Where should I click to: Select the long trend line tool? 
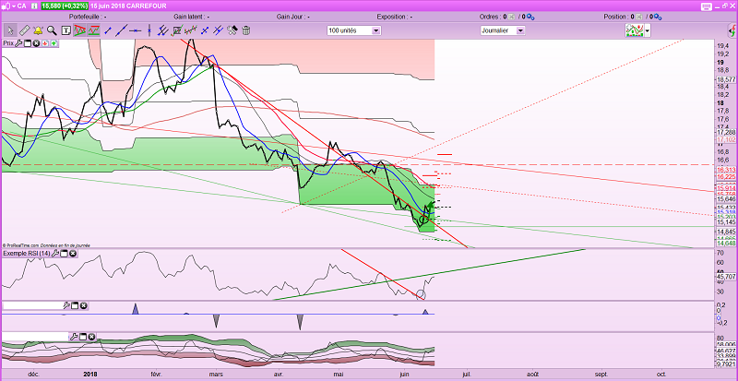[x=122, y=30]
